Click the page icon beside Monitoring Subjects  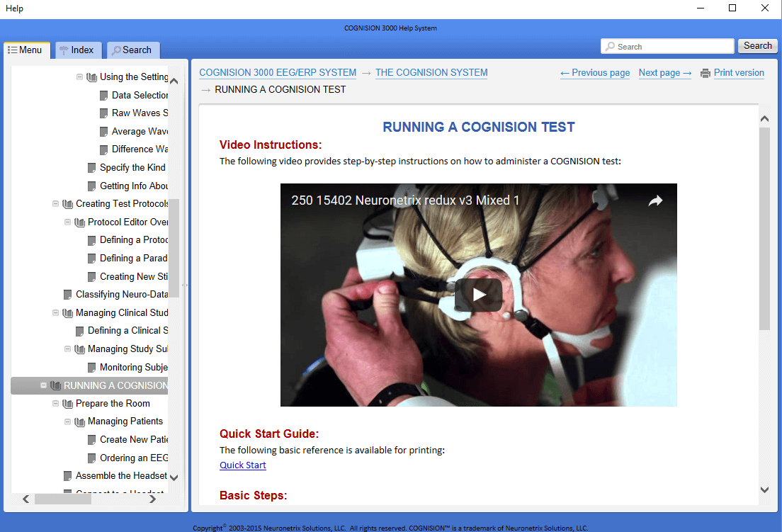pyautogui.click(x=92, y=368)
